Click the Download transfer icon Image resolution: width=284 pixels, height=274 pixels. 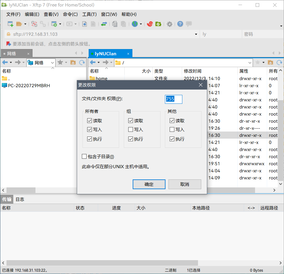(x=85, y=24)
